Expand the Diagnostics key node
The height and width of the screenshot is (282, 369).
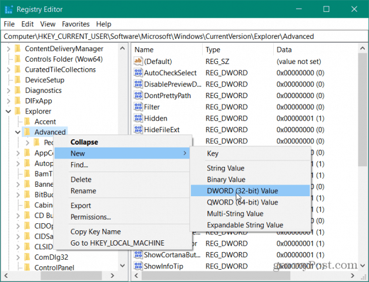click(8, 90)
